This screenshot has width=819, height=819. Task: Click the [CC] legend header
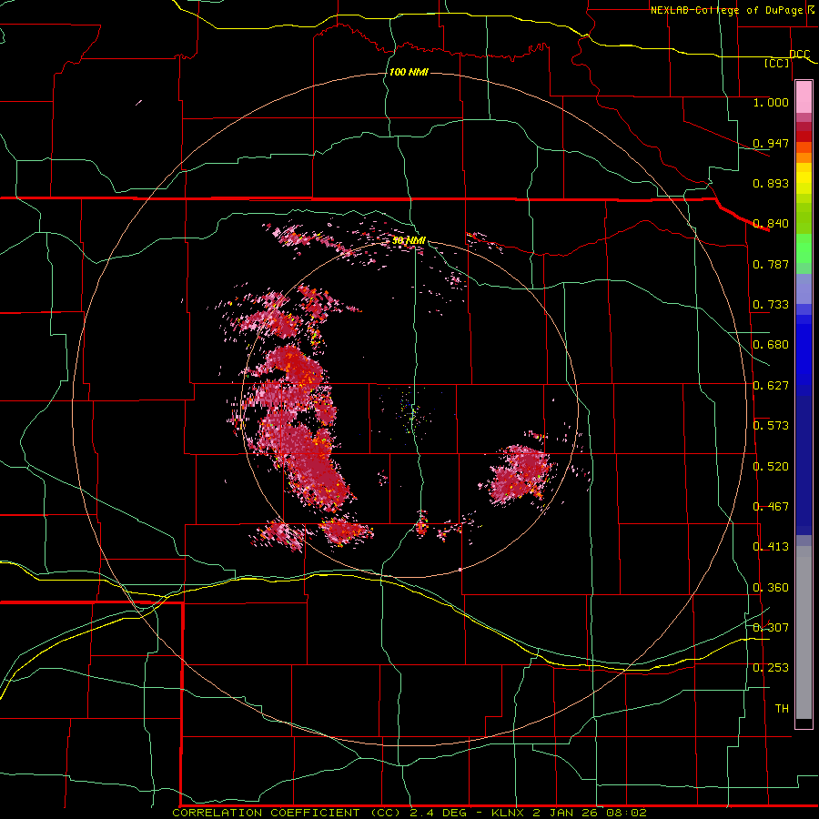coord(777,63)
